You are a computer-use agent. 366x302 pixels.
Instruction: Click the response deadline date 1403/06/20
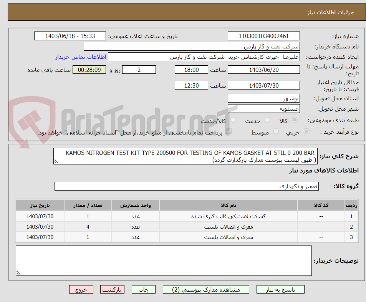[263, 70]
